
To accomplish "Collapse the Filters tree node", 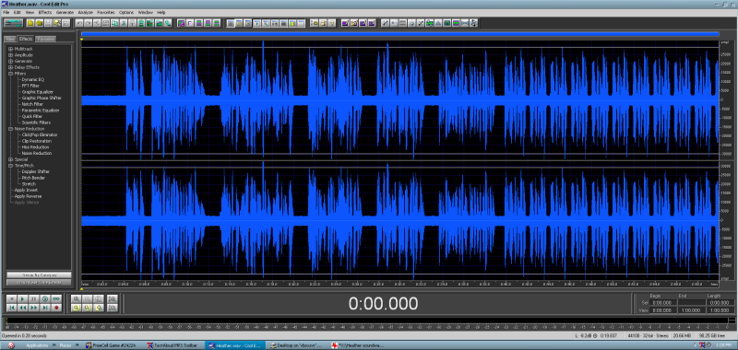I will [x=10, y=74].
